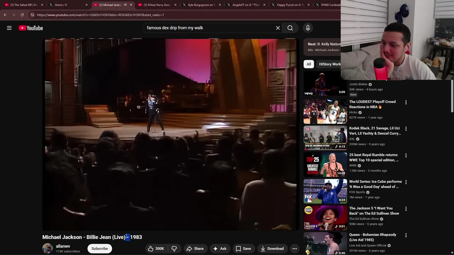
Task: Like the video with thumbs up 300K
Action: [156, 249]
